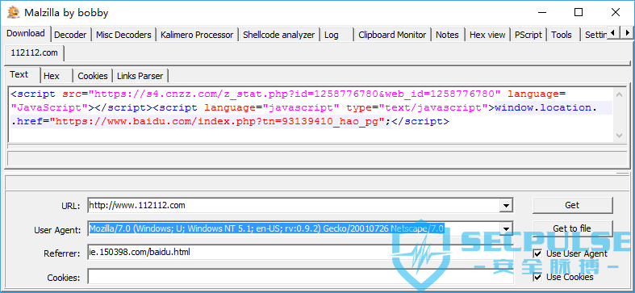Expand the User Agent dropdown arrow
Viewport: 635px width, 293px height.
[506, 229]
